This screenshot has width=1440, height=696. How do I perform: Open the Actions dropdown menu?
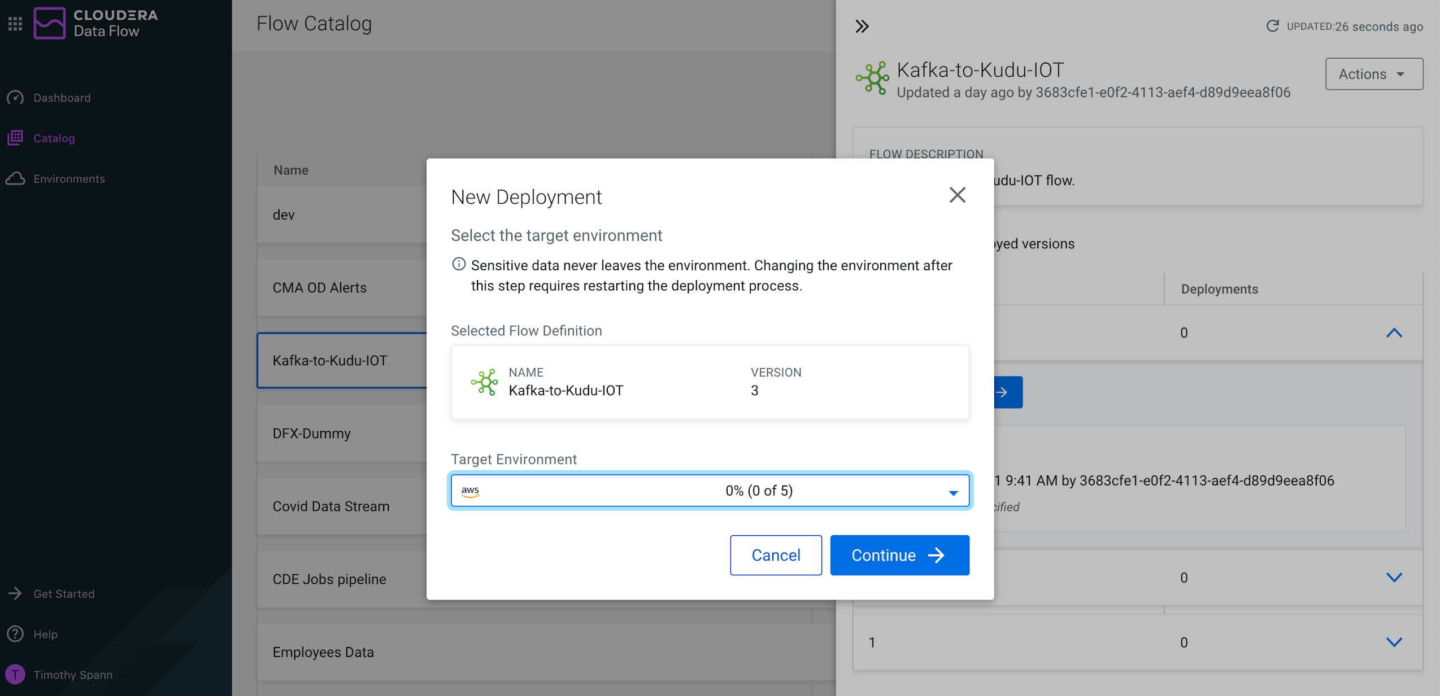click(1373, 74)
